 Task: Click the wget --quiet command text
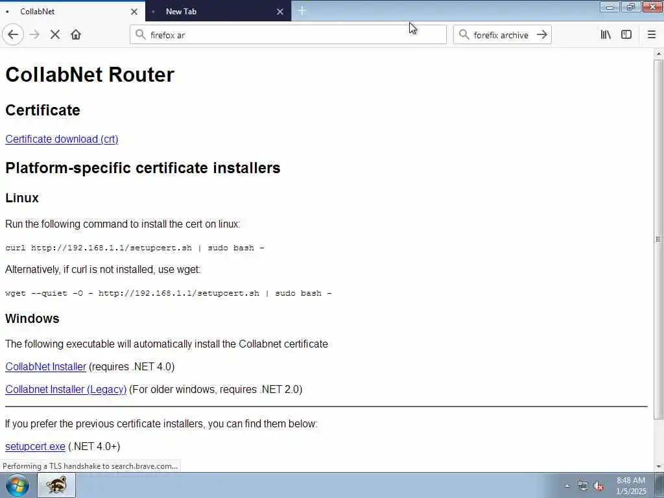point(169,293)
